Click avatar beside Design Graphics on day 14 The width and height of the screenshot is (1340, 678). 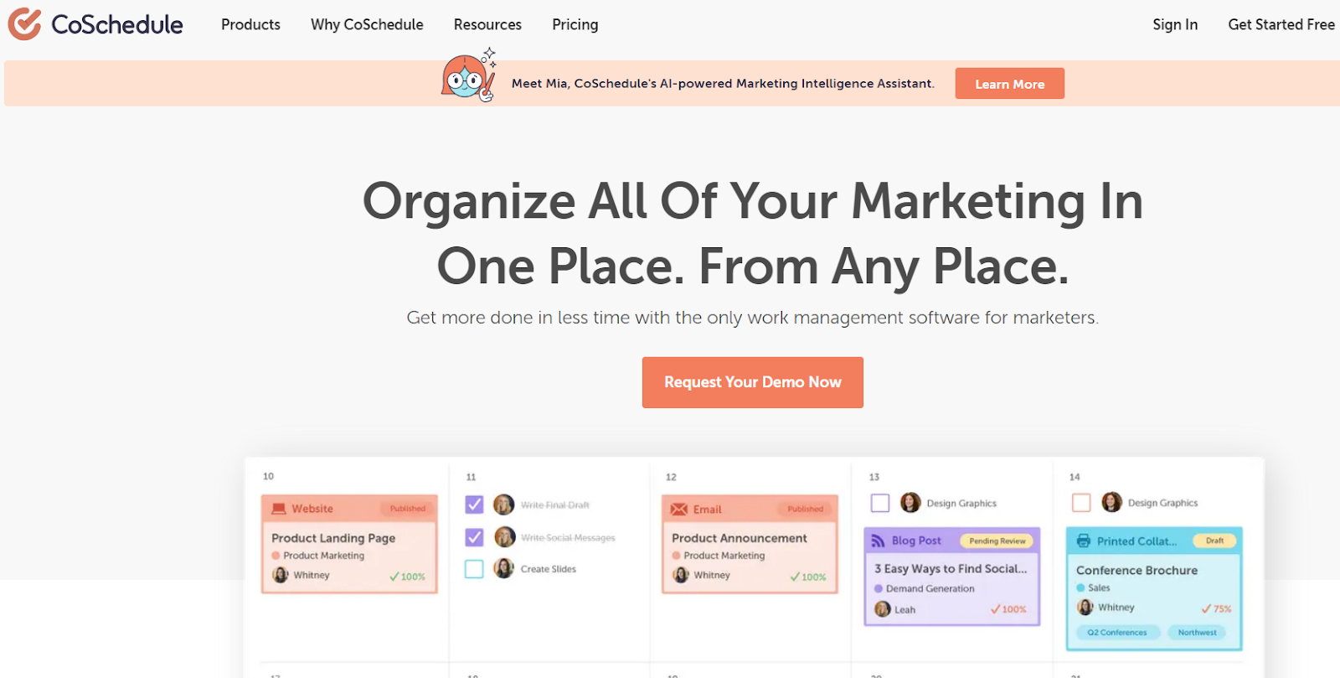(x=1111, y=502)
